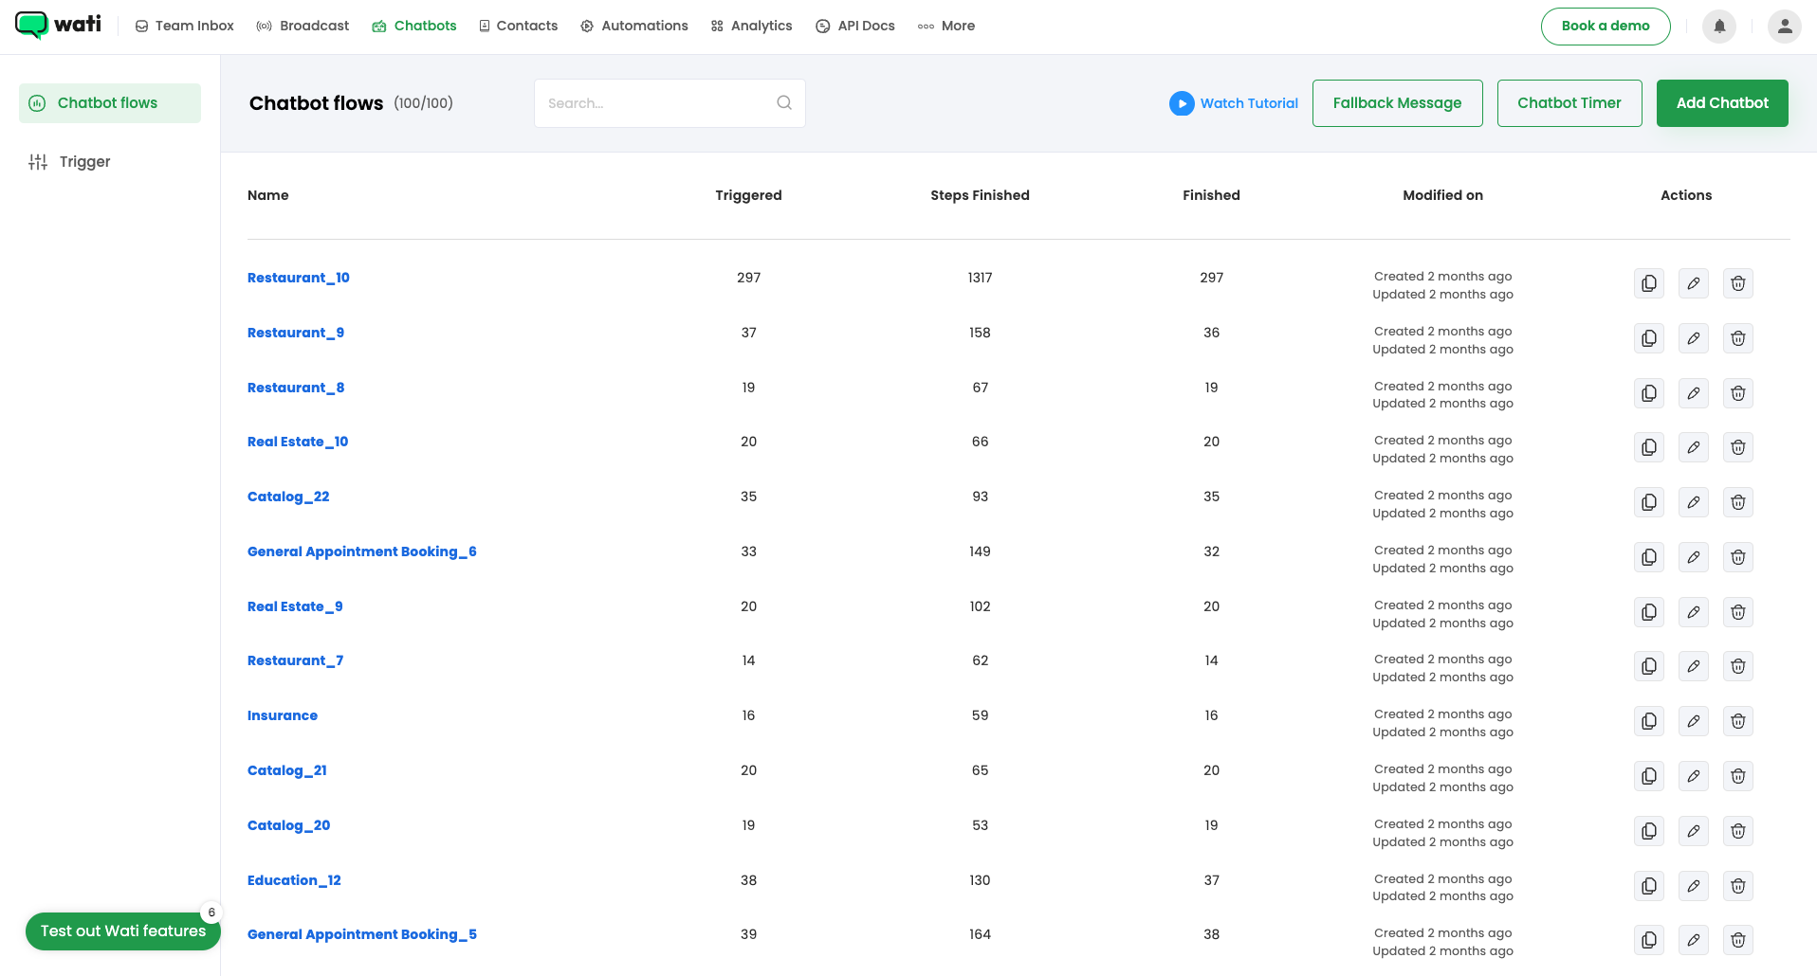Copy the Restaurant_10 chatbot flow

[1649, 283]
